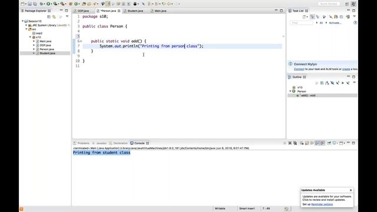The height and width of the screenshot is (212, 377).
Task: Collapse the src folder node
Action: pyautogui.click(x=27, y=29)
